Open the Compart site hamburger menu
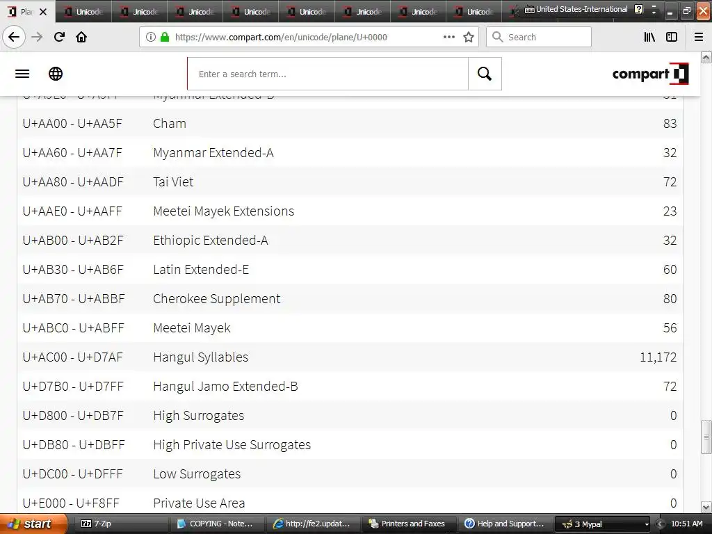The width and height of the screenshot is (712, 534). coord(22,74)
